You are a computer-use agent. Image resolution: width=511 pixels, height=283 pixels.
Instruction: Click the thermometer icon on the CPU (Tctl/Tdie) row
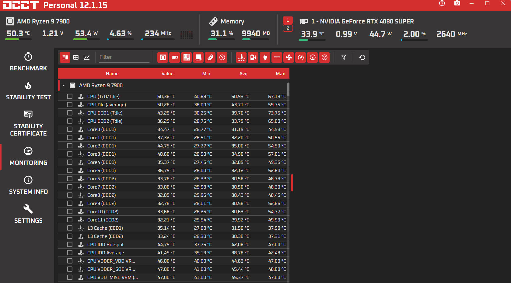click(x=81, y=96)
